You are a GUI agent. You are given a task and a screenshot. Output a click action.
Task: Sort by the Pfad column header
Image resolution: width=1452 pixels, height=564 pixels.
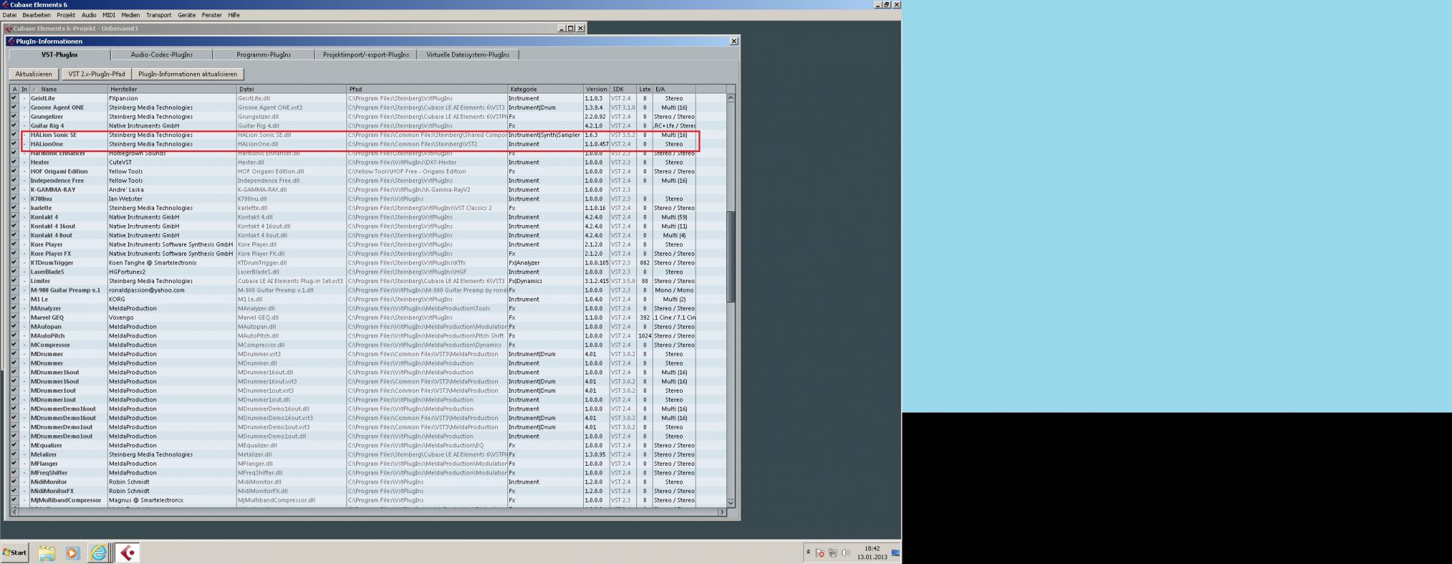[x=427, y=89]
